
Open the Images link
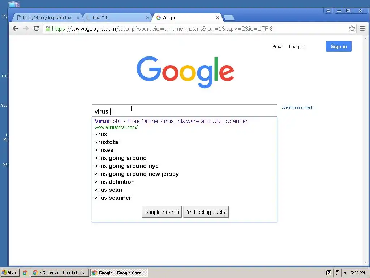(296, 47)
